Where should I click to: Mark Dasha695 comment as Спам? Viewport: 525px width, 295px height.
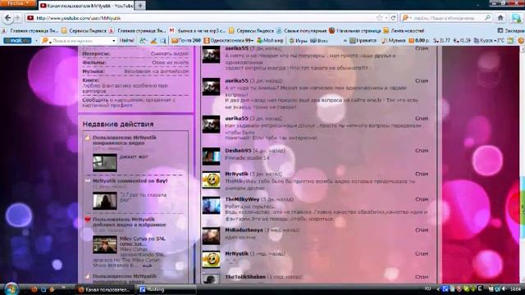(x=422, y=151)
